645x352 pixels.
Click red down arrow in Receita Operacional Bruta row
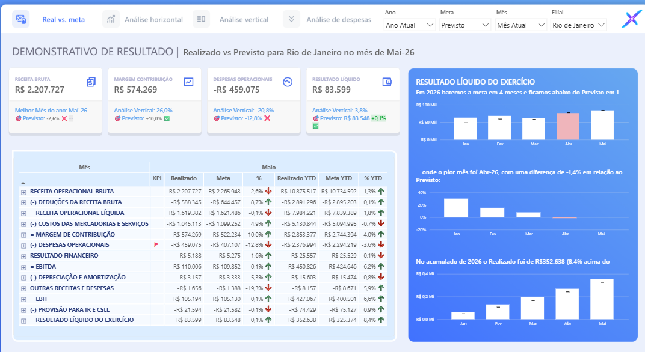[268, 191]
